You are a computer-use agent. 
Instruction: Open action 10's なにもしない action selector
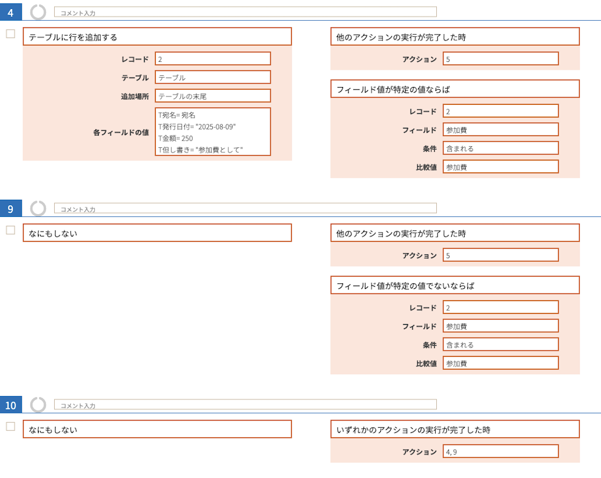click(157, 429)
